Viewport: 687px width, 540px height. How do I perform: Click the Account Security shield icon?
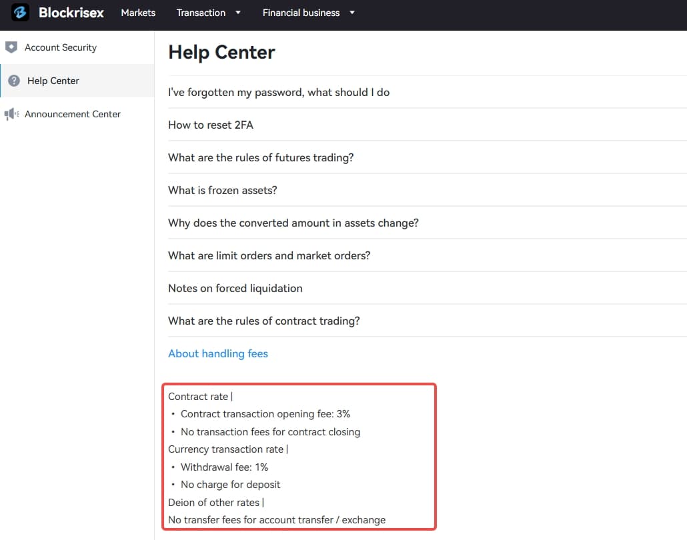click(11, 47)
